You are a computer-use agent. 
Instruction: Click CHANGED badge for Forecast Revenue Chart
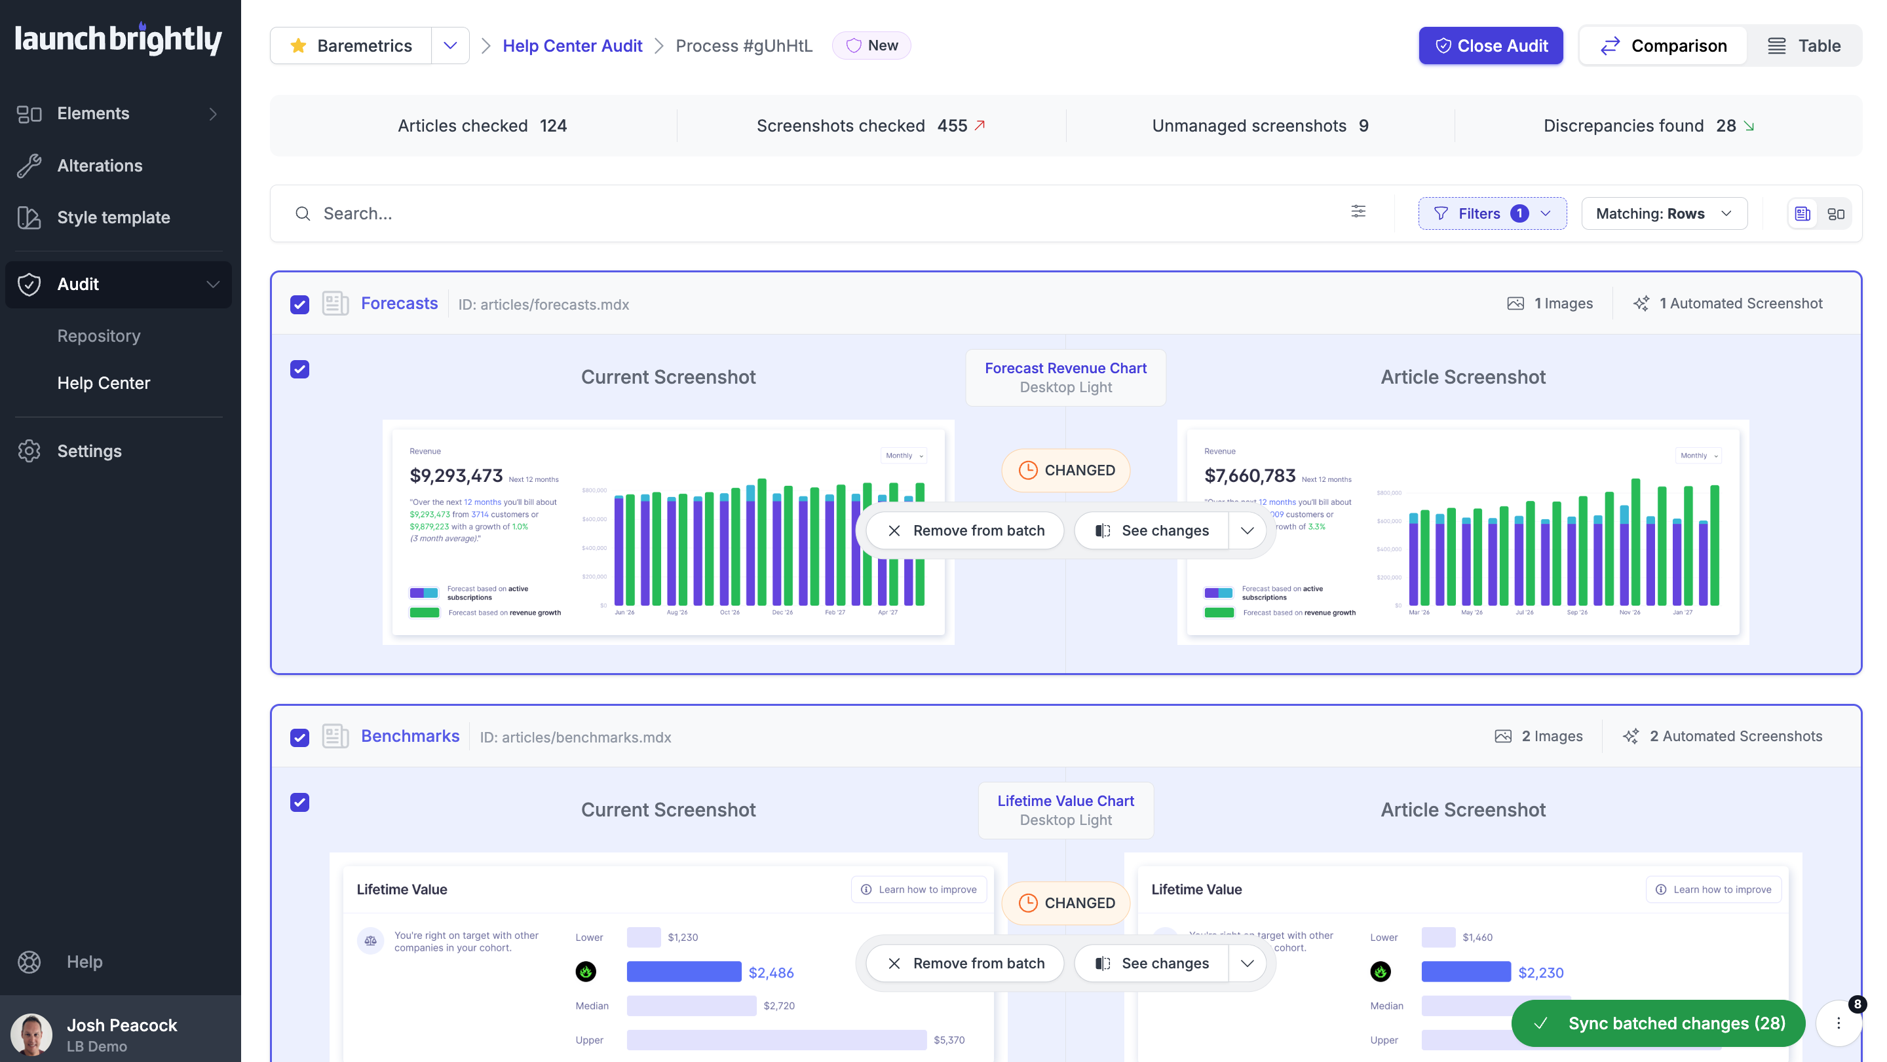click(x=1065, y=470)
